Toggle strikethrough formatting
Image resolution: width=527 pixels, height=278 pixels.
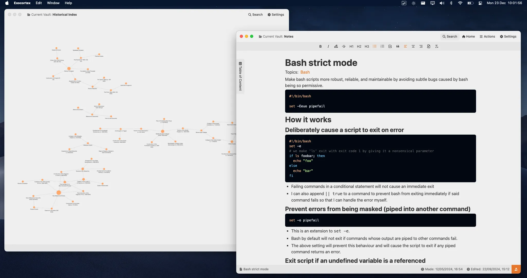tap(344, 46)
